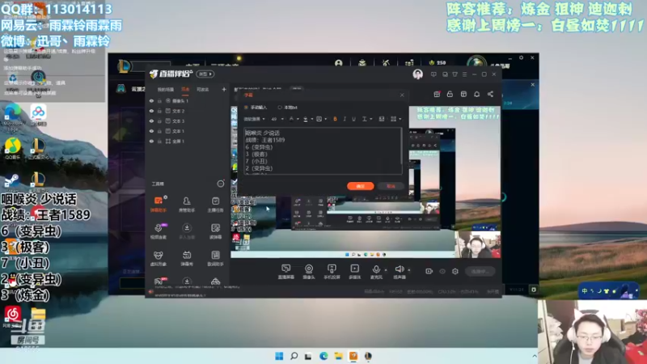
Task: Hide the 摄像头 1 source layer
Action: click(x=151, y=100)
